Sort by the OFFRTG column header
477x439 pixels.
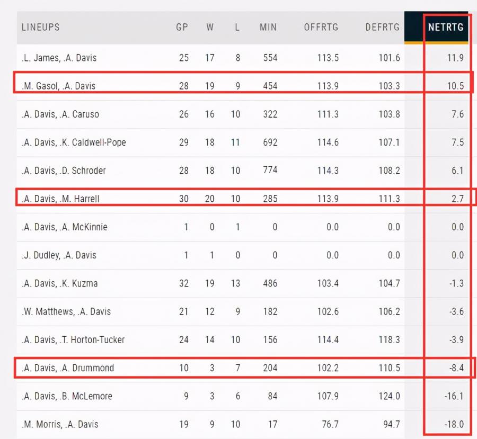click(x=321, y=27)
